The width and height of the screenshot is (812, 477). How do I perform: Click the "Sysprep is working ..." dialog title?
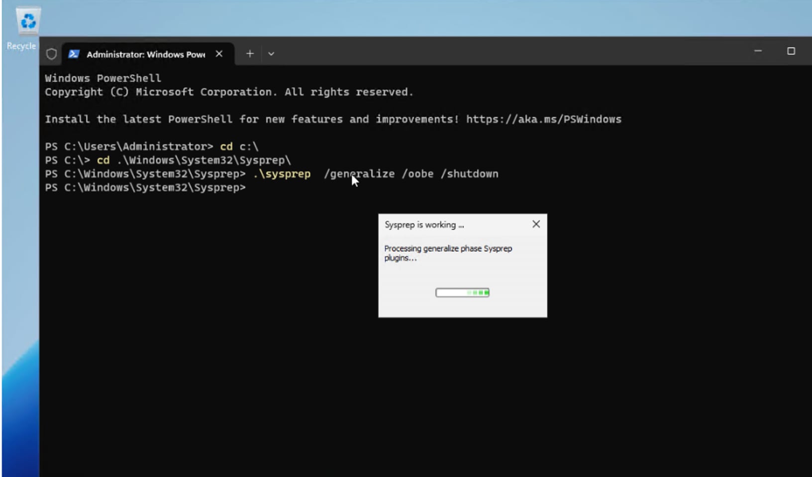[x=424, y=225]
